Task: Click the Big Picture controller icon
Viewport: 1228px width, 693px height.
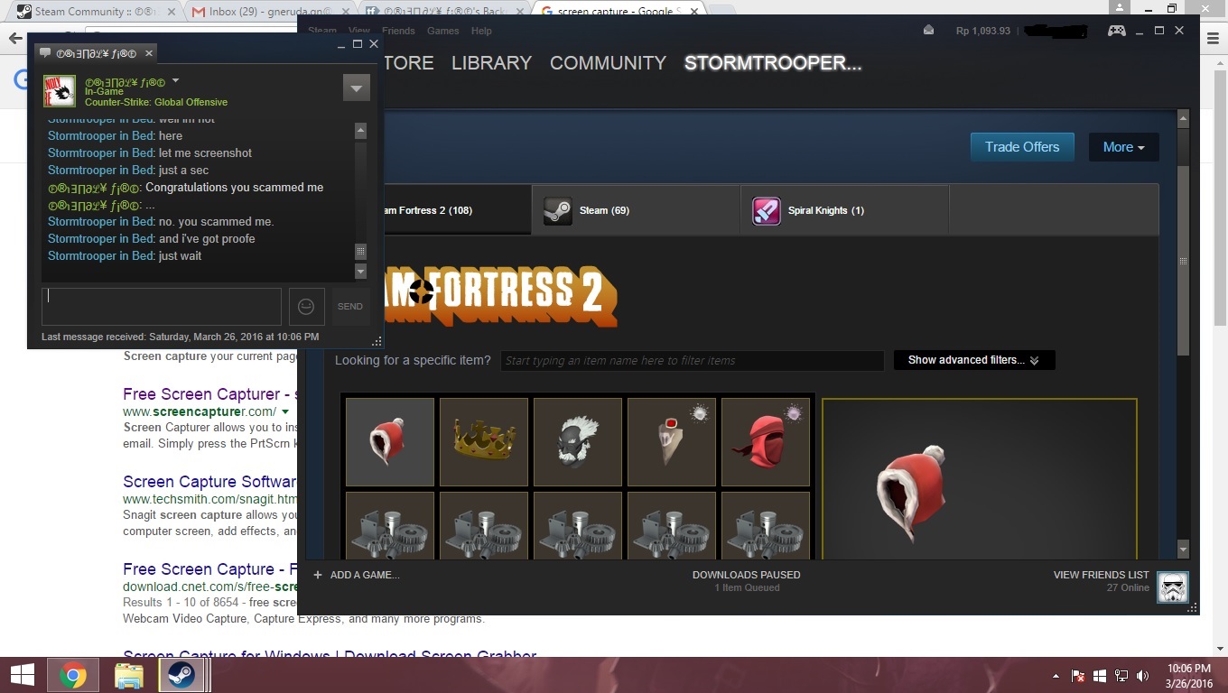Action: tap(1117, 31)
